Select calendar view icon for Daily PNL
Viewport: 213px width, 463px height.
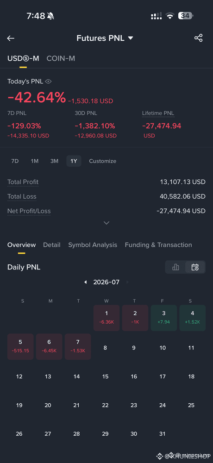point(195,267)
